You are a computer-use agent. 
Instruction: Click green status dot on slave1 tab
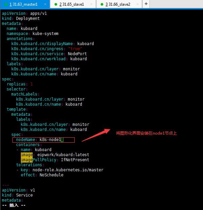click(56, 4)
